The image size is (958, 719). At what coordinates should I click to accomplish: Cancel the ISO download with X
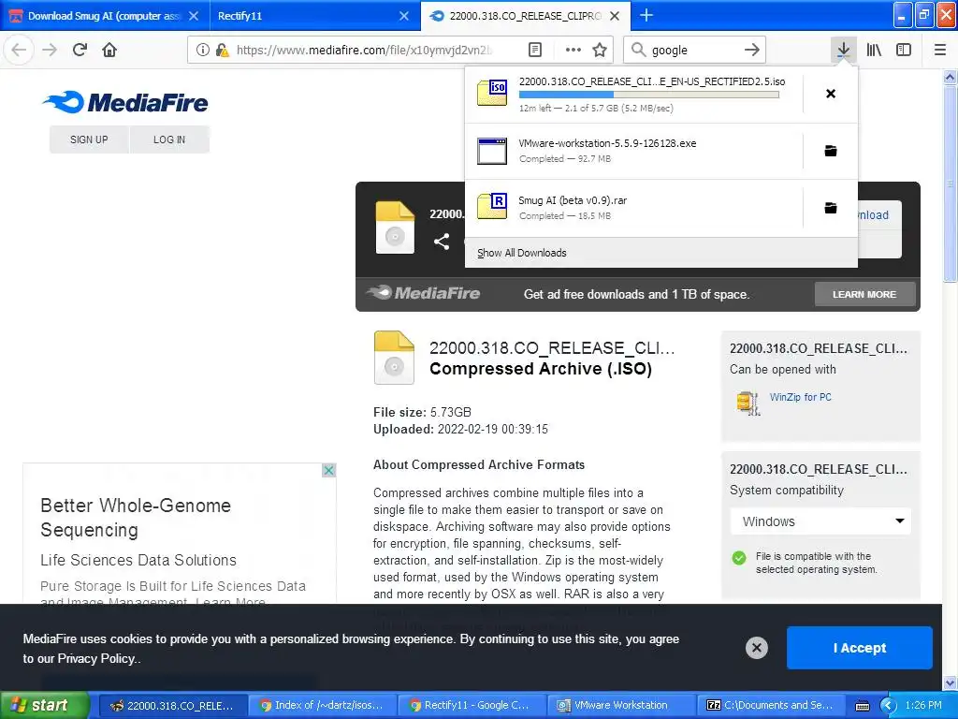pyautogui.click(x=831, y=94)
